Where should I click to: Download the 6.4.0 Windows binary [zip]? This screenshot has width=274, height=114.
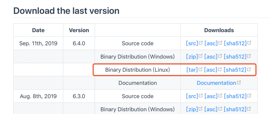[192, 57]
